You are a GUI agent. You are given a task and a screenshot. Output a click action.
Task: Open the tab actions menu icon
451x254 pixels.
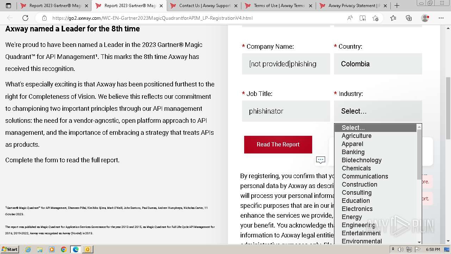point(8,6)
